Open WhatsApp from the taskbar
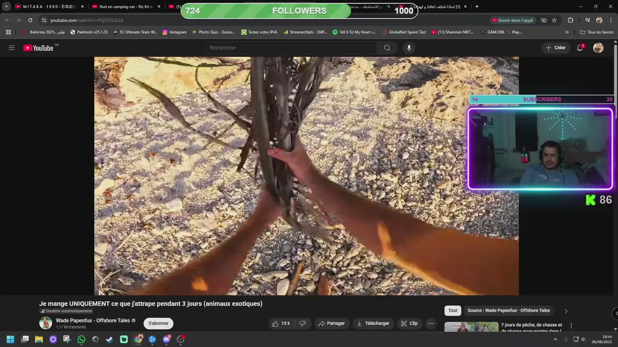Image resolution: width=618 pixels, height=347 pixels. [81, 339]
